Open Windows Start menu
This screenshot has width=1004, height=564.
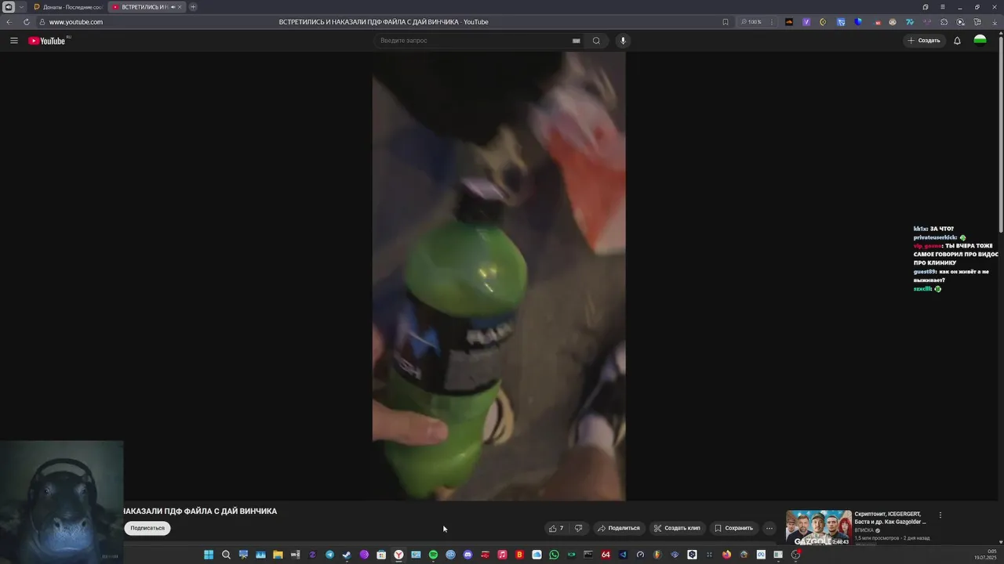209,555
